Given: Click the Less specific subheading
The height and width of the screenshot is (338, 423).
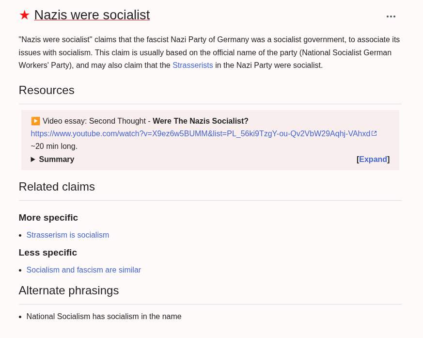Looking at the screenshot, I should (x=48, y=253).
